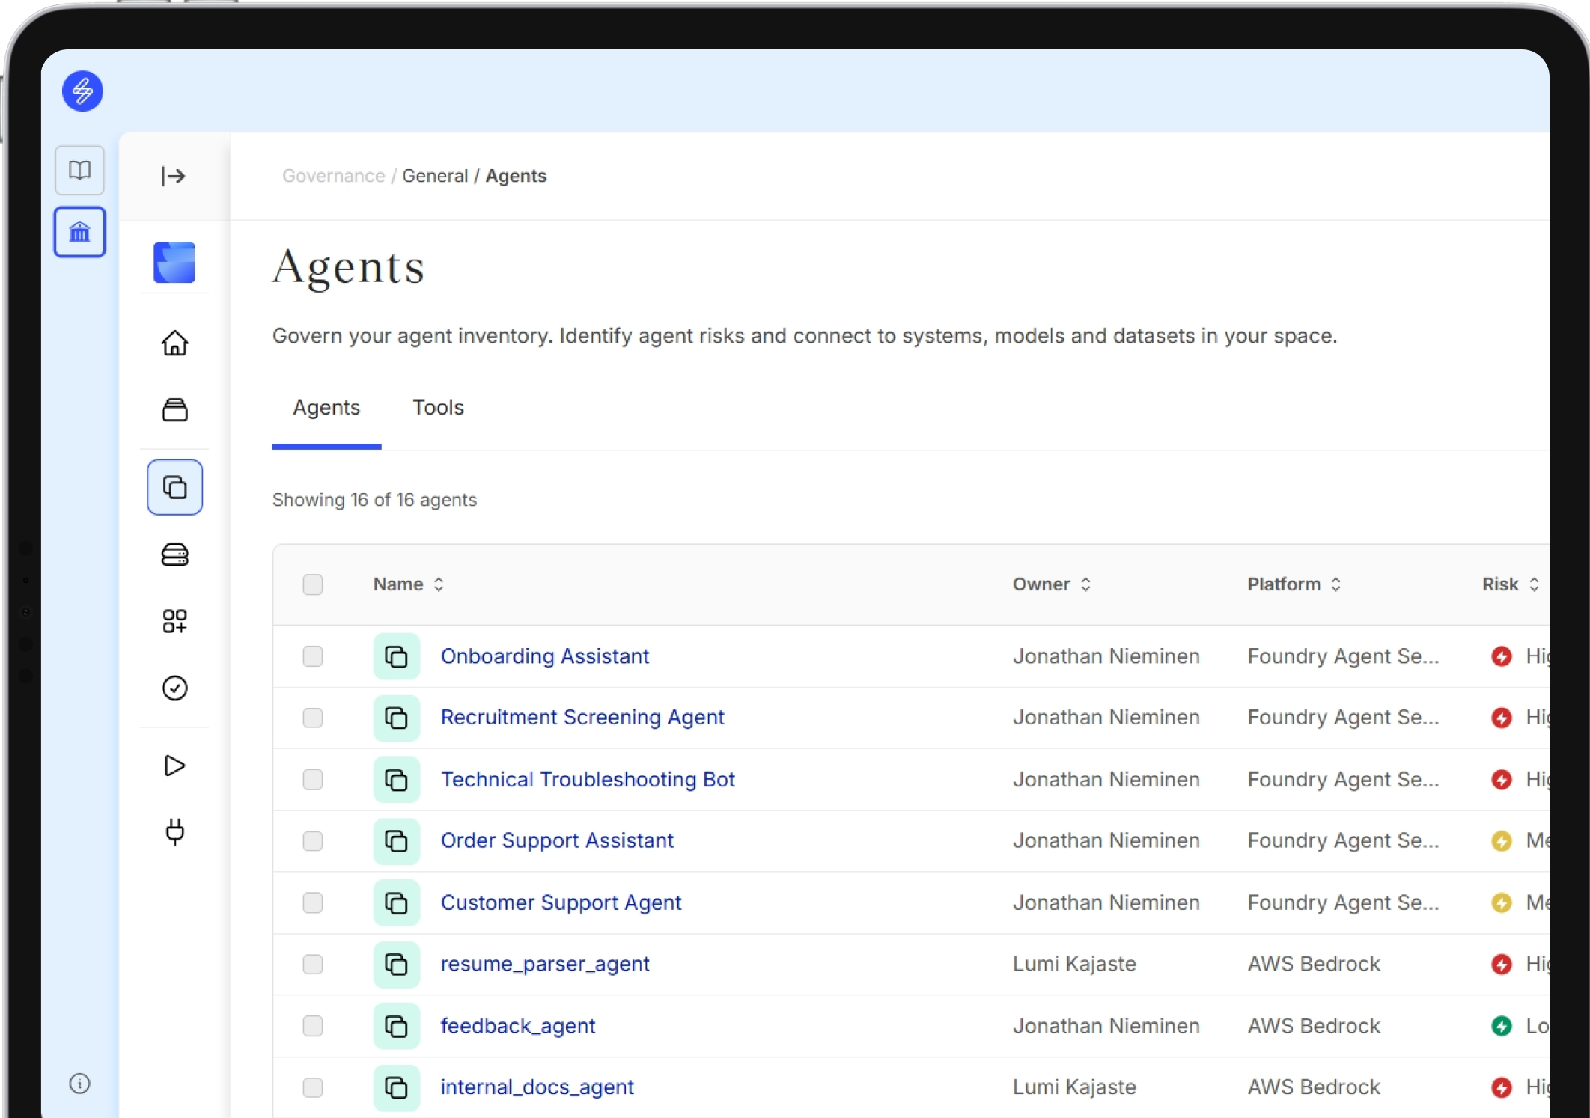Click Jonathan Nieminen in Customer Support Agent row
Viewport: 1590px width, 1118px height.
pyautogui.click(x=1106, y=903)
